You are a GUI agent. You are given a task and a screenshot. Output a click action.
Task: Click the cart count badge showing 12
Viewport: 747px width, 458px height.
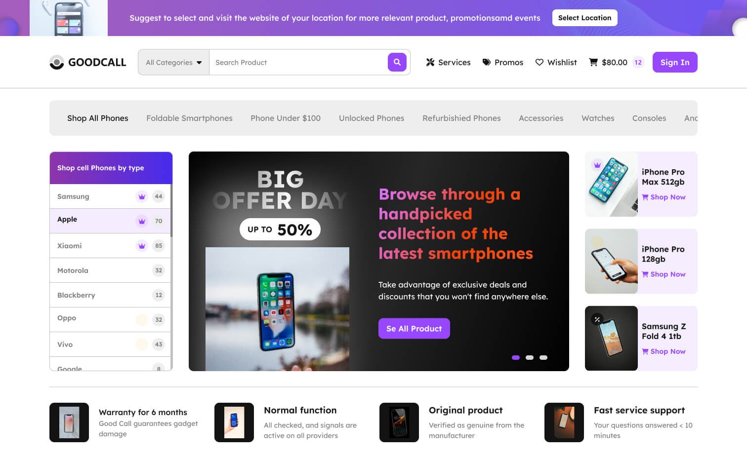coord(638,62)
